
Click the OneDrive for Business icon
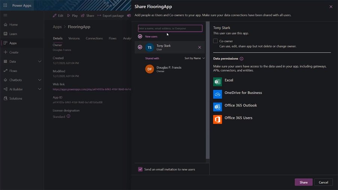[x=217, y=94]
